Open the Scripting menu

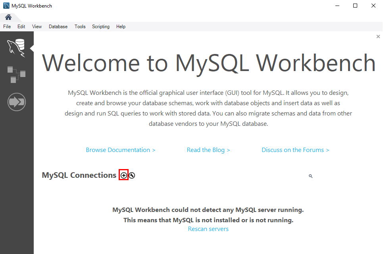pos(101,27)
